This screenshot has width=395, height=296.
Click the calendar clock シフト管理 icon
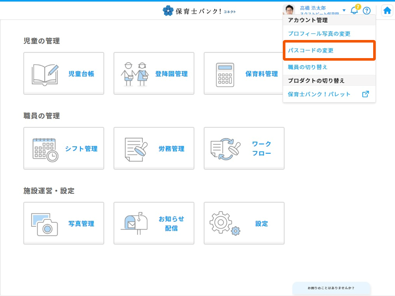click(45, 149)
